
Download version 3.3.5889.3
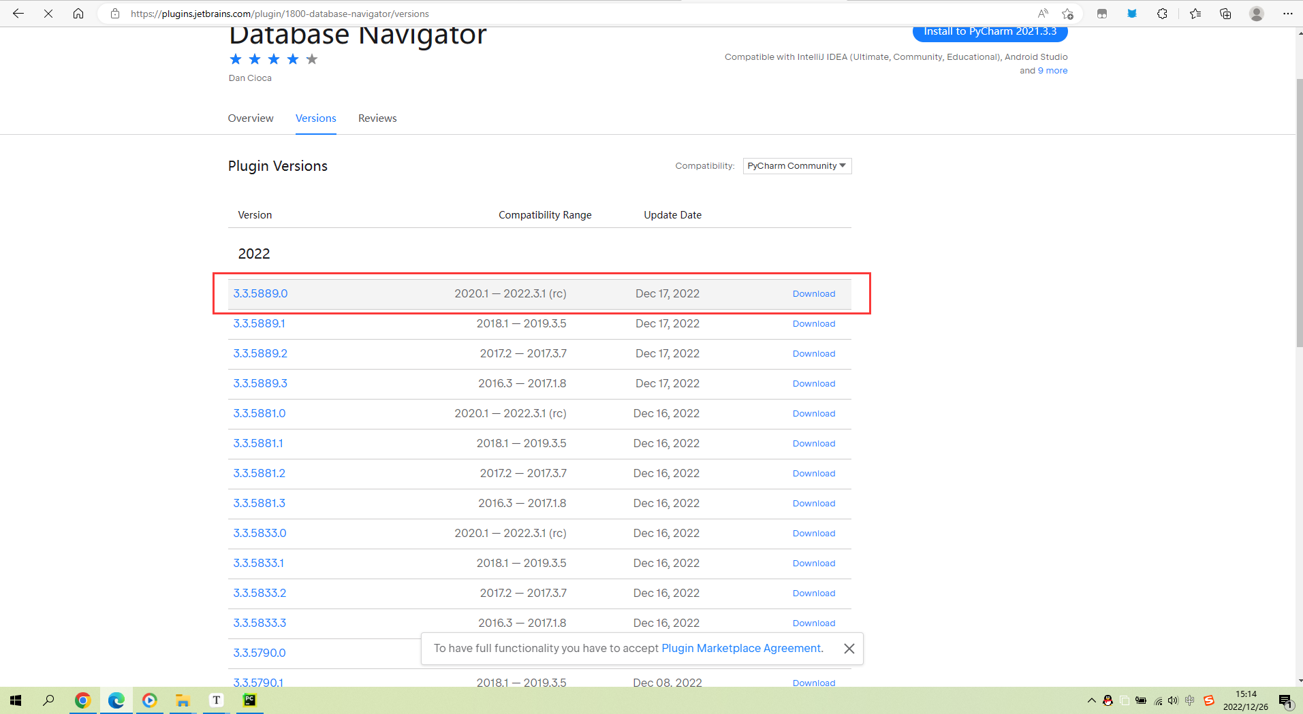(814, 384)
